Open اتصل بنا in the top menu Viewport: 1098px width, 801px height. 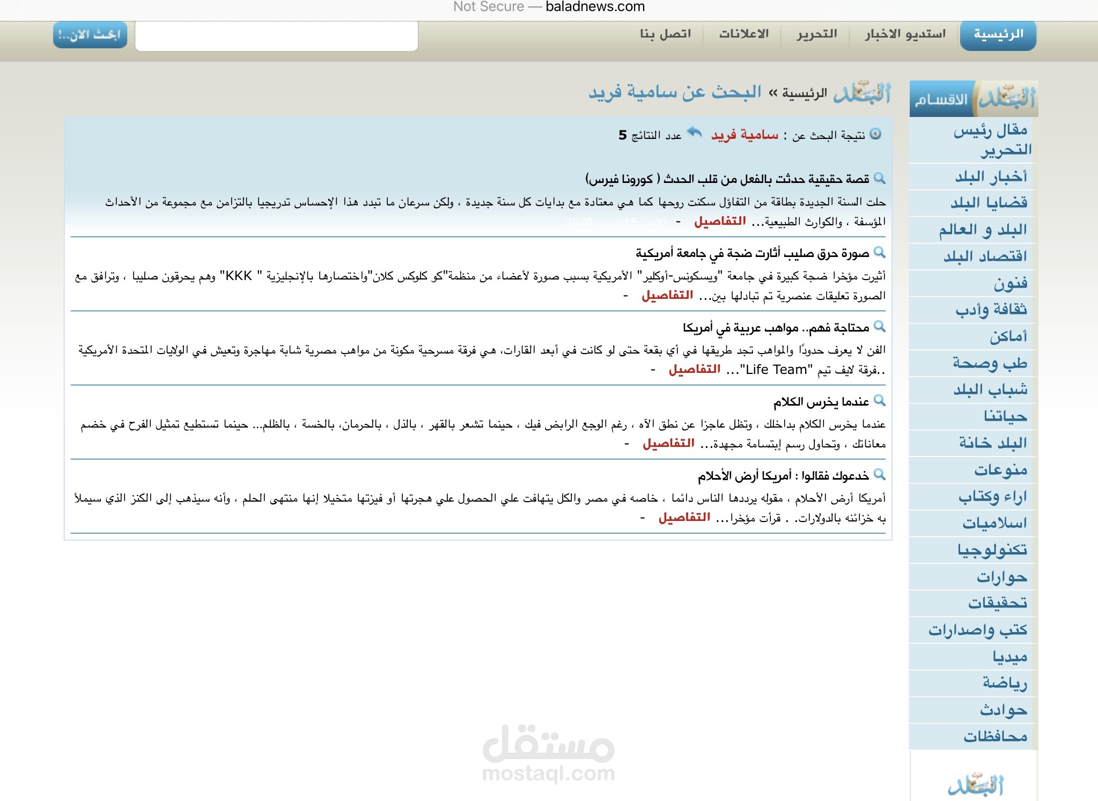665,34
